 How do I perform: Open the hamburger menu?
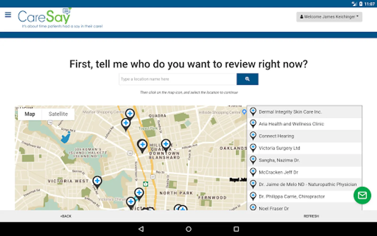tap(8, 15)
